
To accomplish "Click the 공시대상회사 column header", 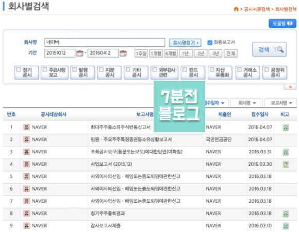I will tap(54, 114).
